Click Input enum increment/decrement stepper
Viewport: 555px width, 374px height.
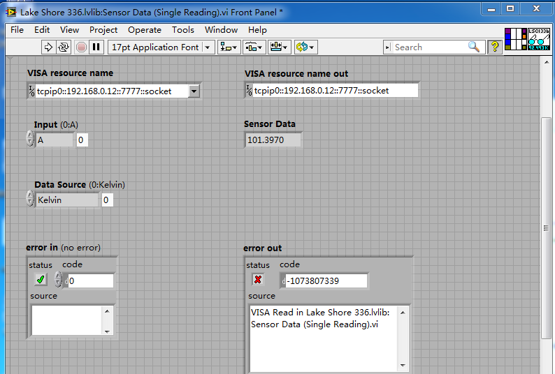point(31,139)
